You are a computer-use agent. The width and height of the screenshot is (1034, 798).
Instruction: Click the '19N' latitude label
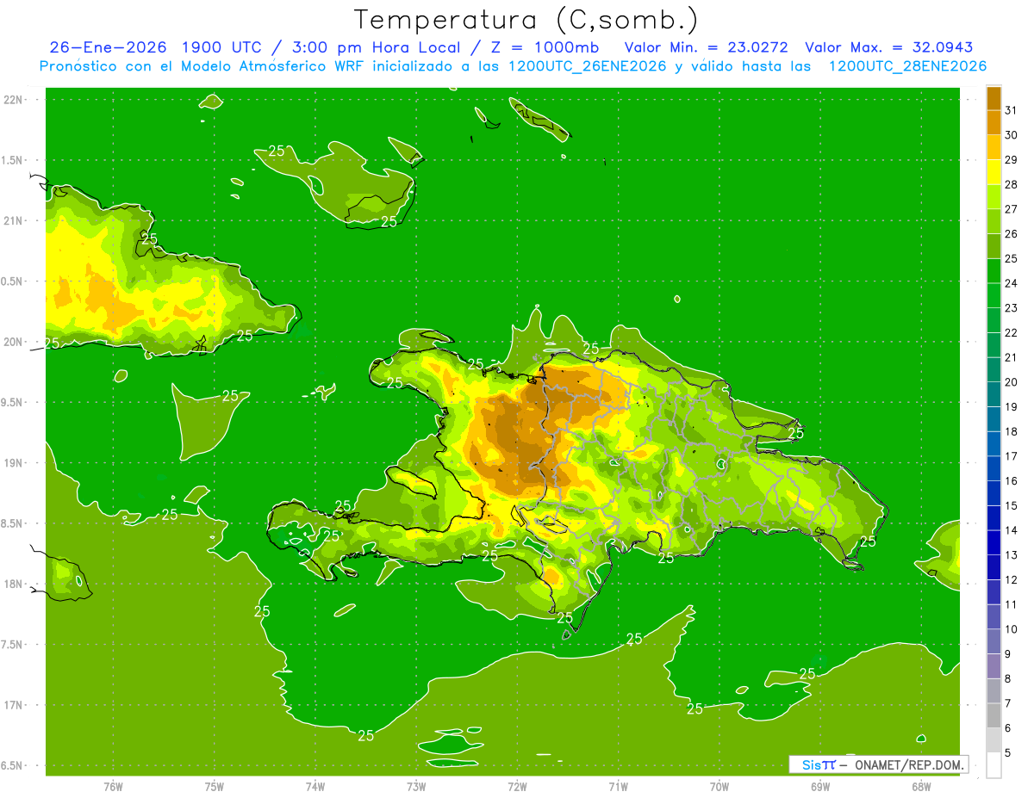(13, 463)
